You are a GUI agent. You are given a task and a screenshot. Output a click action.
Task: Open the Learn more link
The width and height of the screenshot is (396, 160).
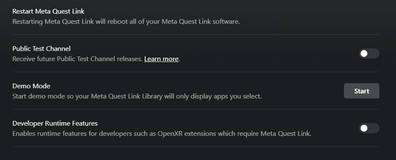pos(161,59)
